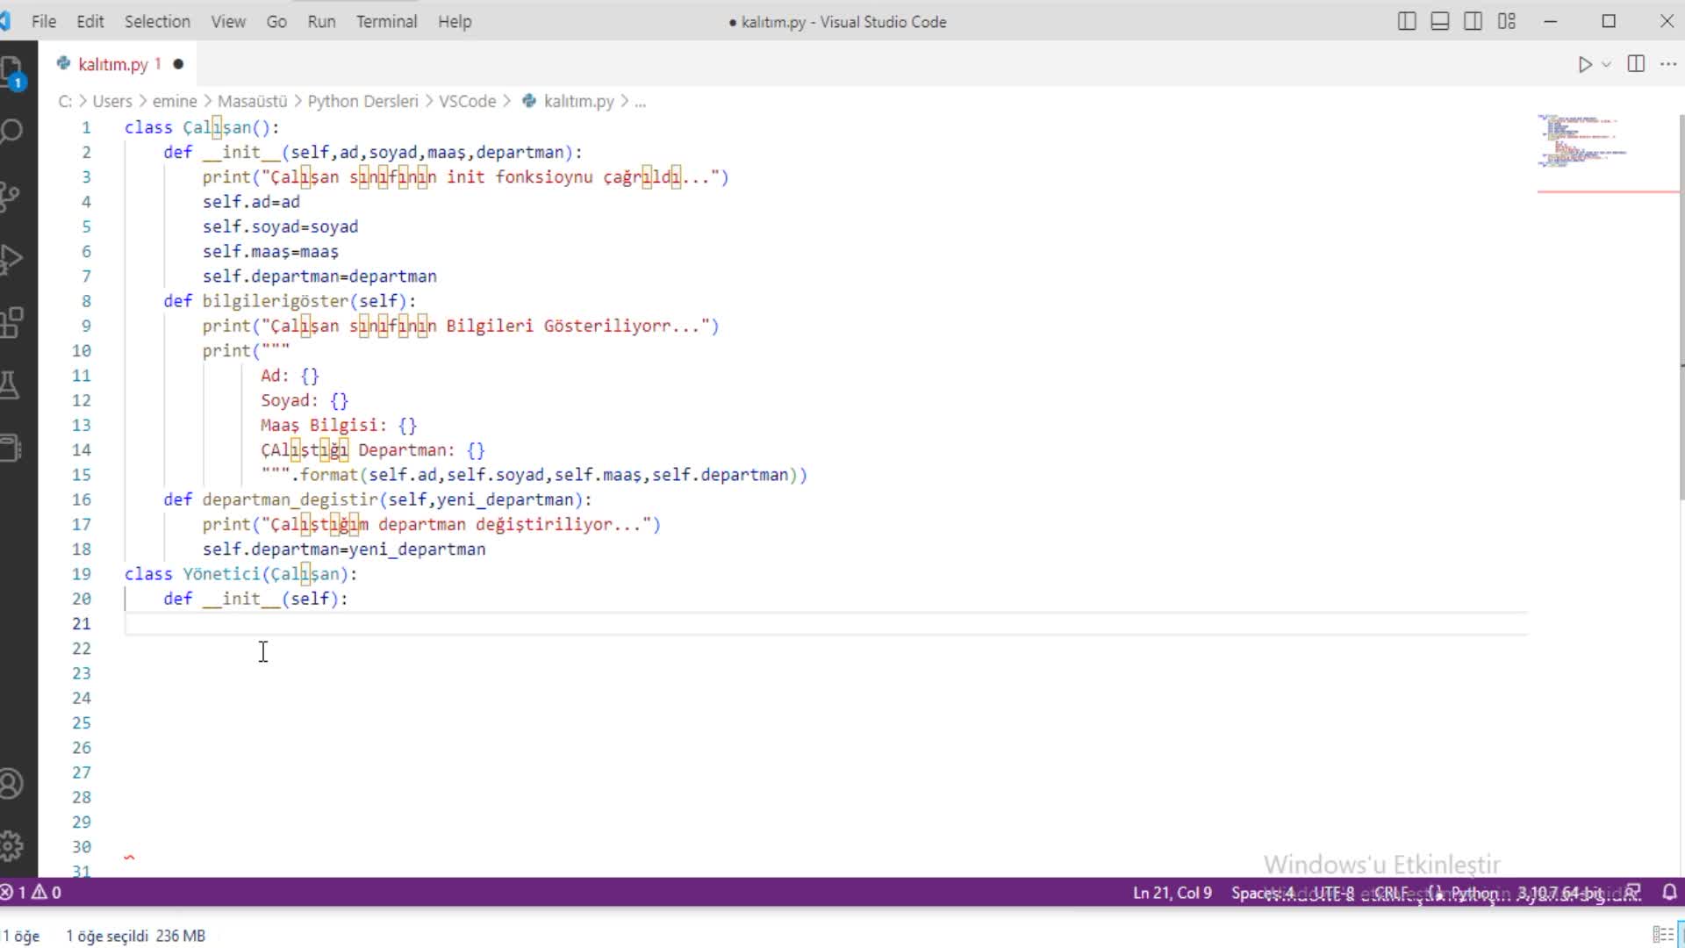Click the errors and warnings count in the status bar
Screen dimensions: 1685x948
pos(32,893)
